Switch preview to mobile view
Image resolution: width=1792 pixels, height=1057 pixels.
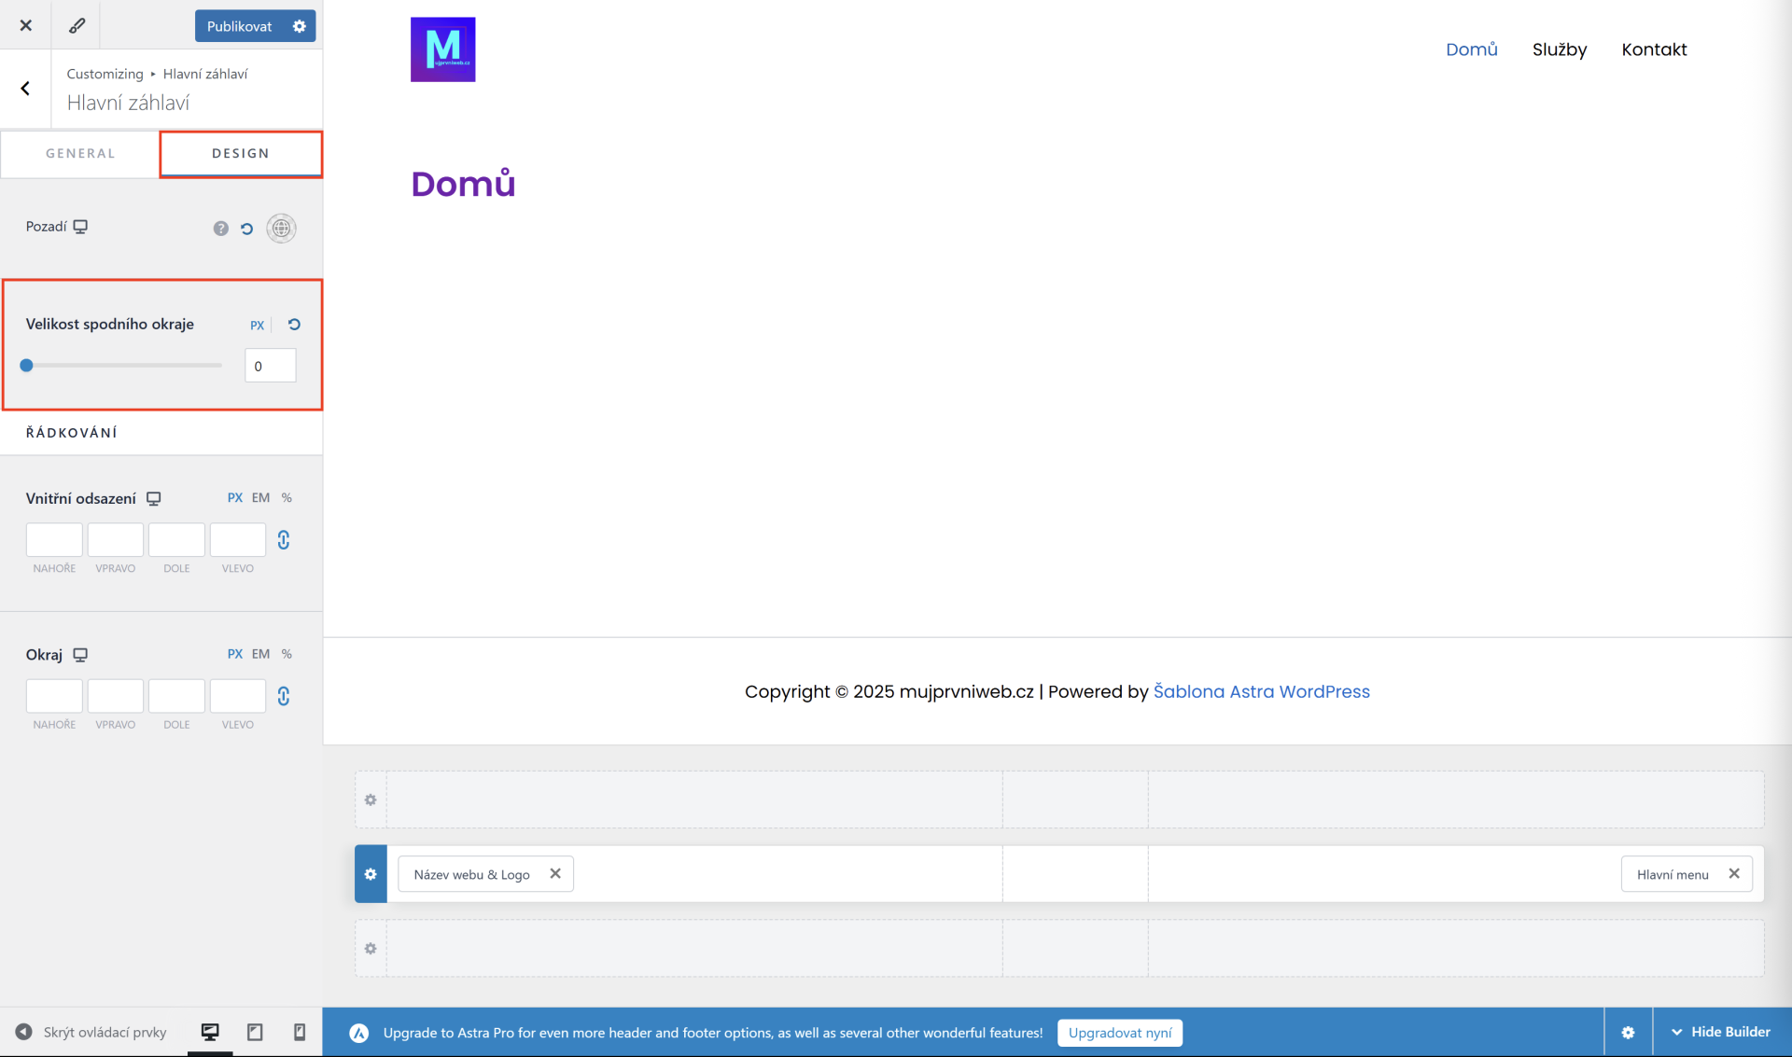(300, 1032)
